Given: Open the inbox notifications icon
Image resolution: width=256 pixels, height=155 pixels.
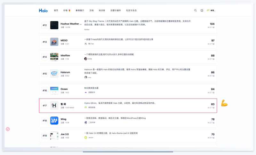Looking at the screenshot, I should point(202,10).
